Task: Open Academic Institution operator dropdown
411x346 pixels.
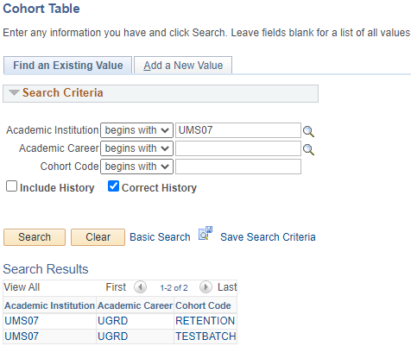Action: click(x=136, y=130)
